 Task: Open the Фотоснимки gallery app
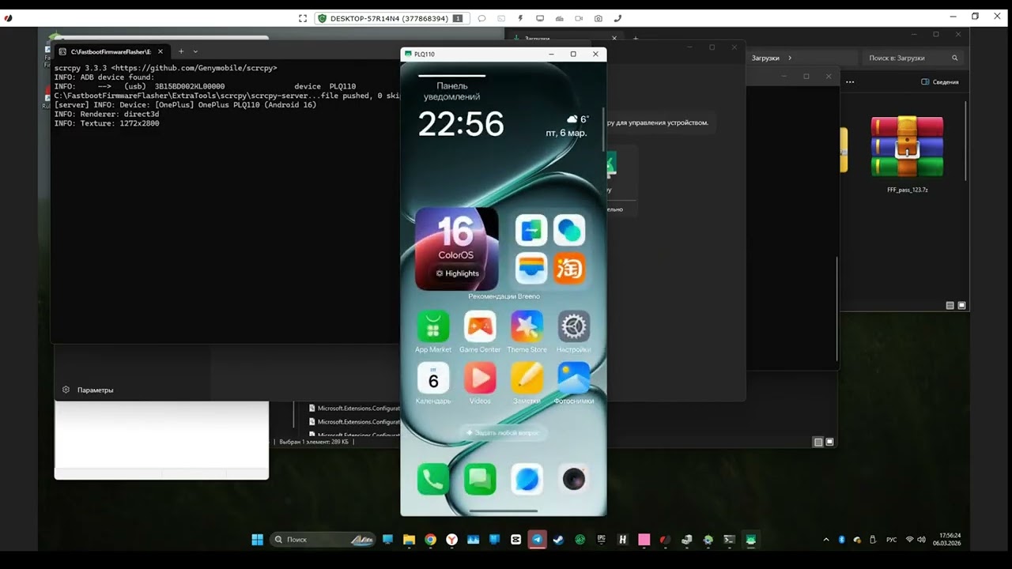point(574,378)
